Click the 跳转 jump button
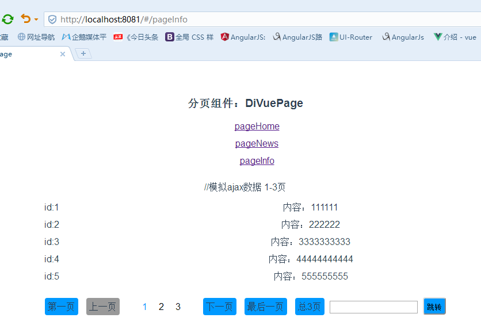 coord(434,307)
